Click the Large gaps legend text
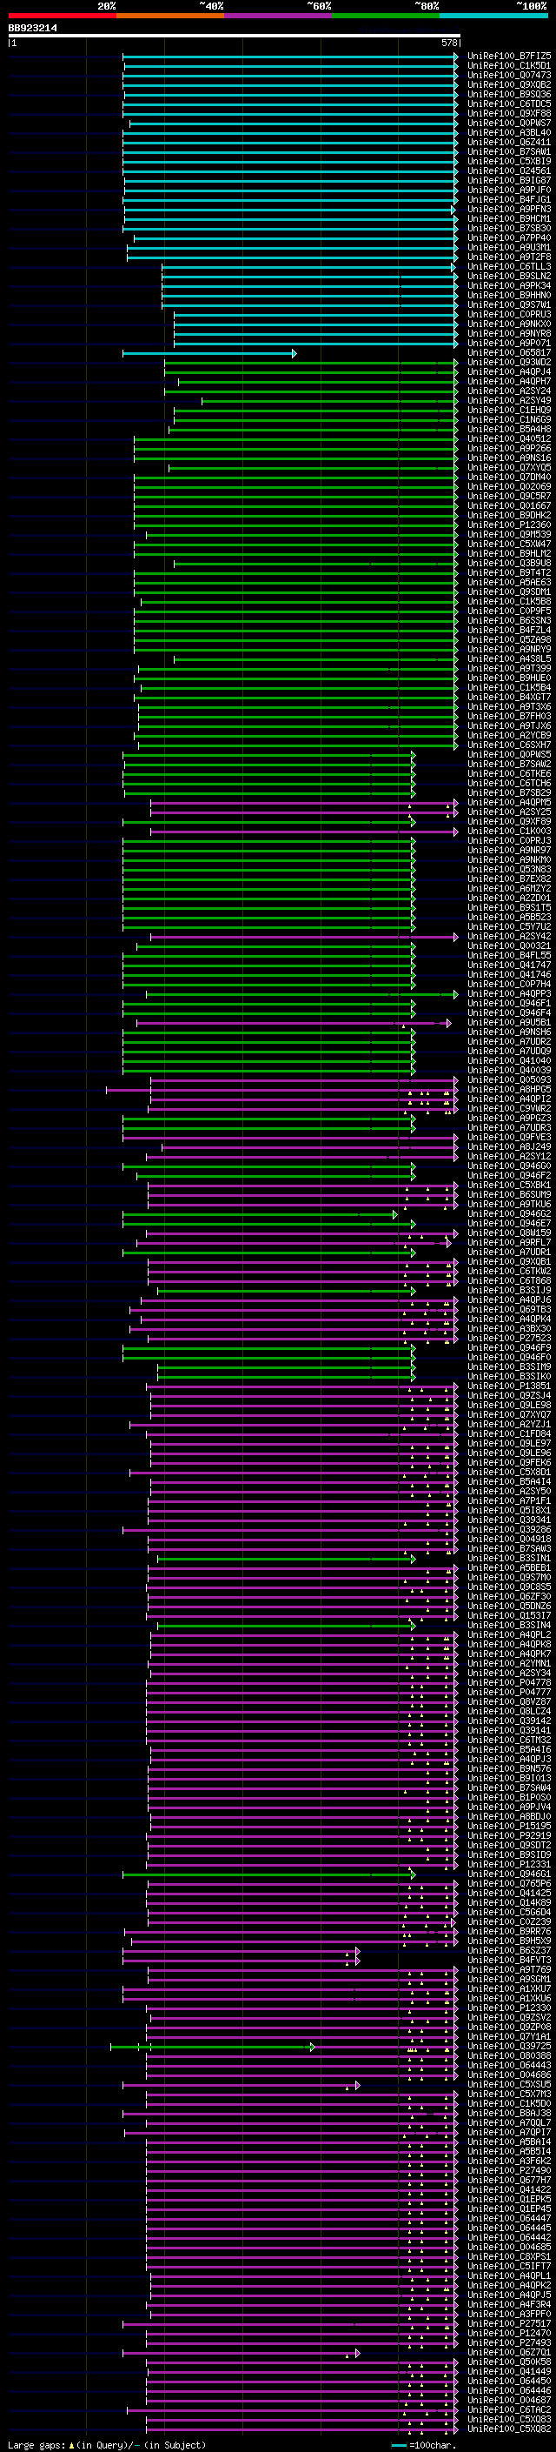This screenshot has width=556, height=2452. pos(107,2445)
